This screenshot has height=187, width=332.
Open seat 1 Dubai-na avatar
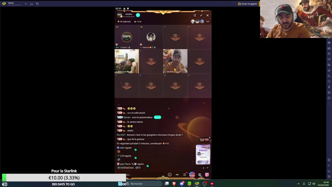tap(151, 37)
